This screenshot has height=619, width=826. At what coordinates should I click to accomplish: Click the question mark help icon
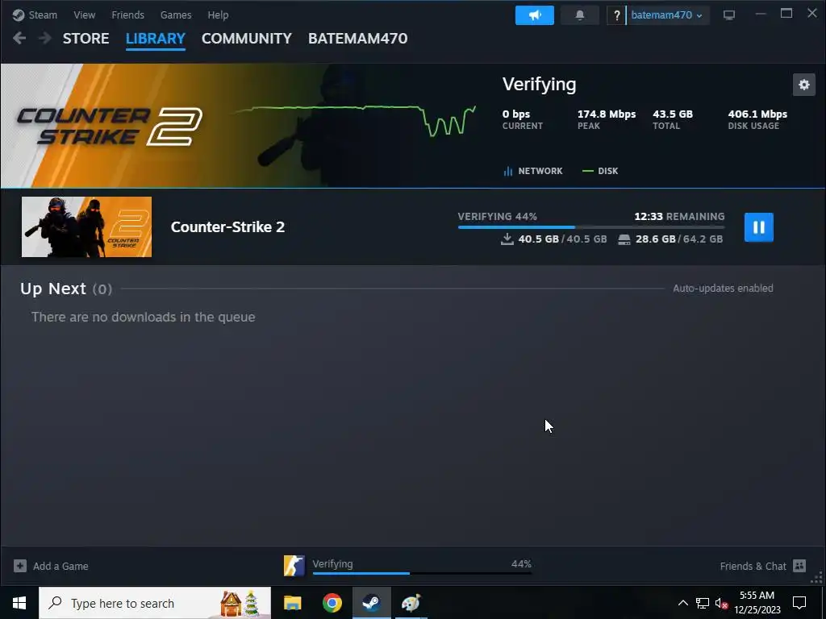click(616, 15)
